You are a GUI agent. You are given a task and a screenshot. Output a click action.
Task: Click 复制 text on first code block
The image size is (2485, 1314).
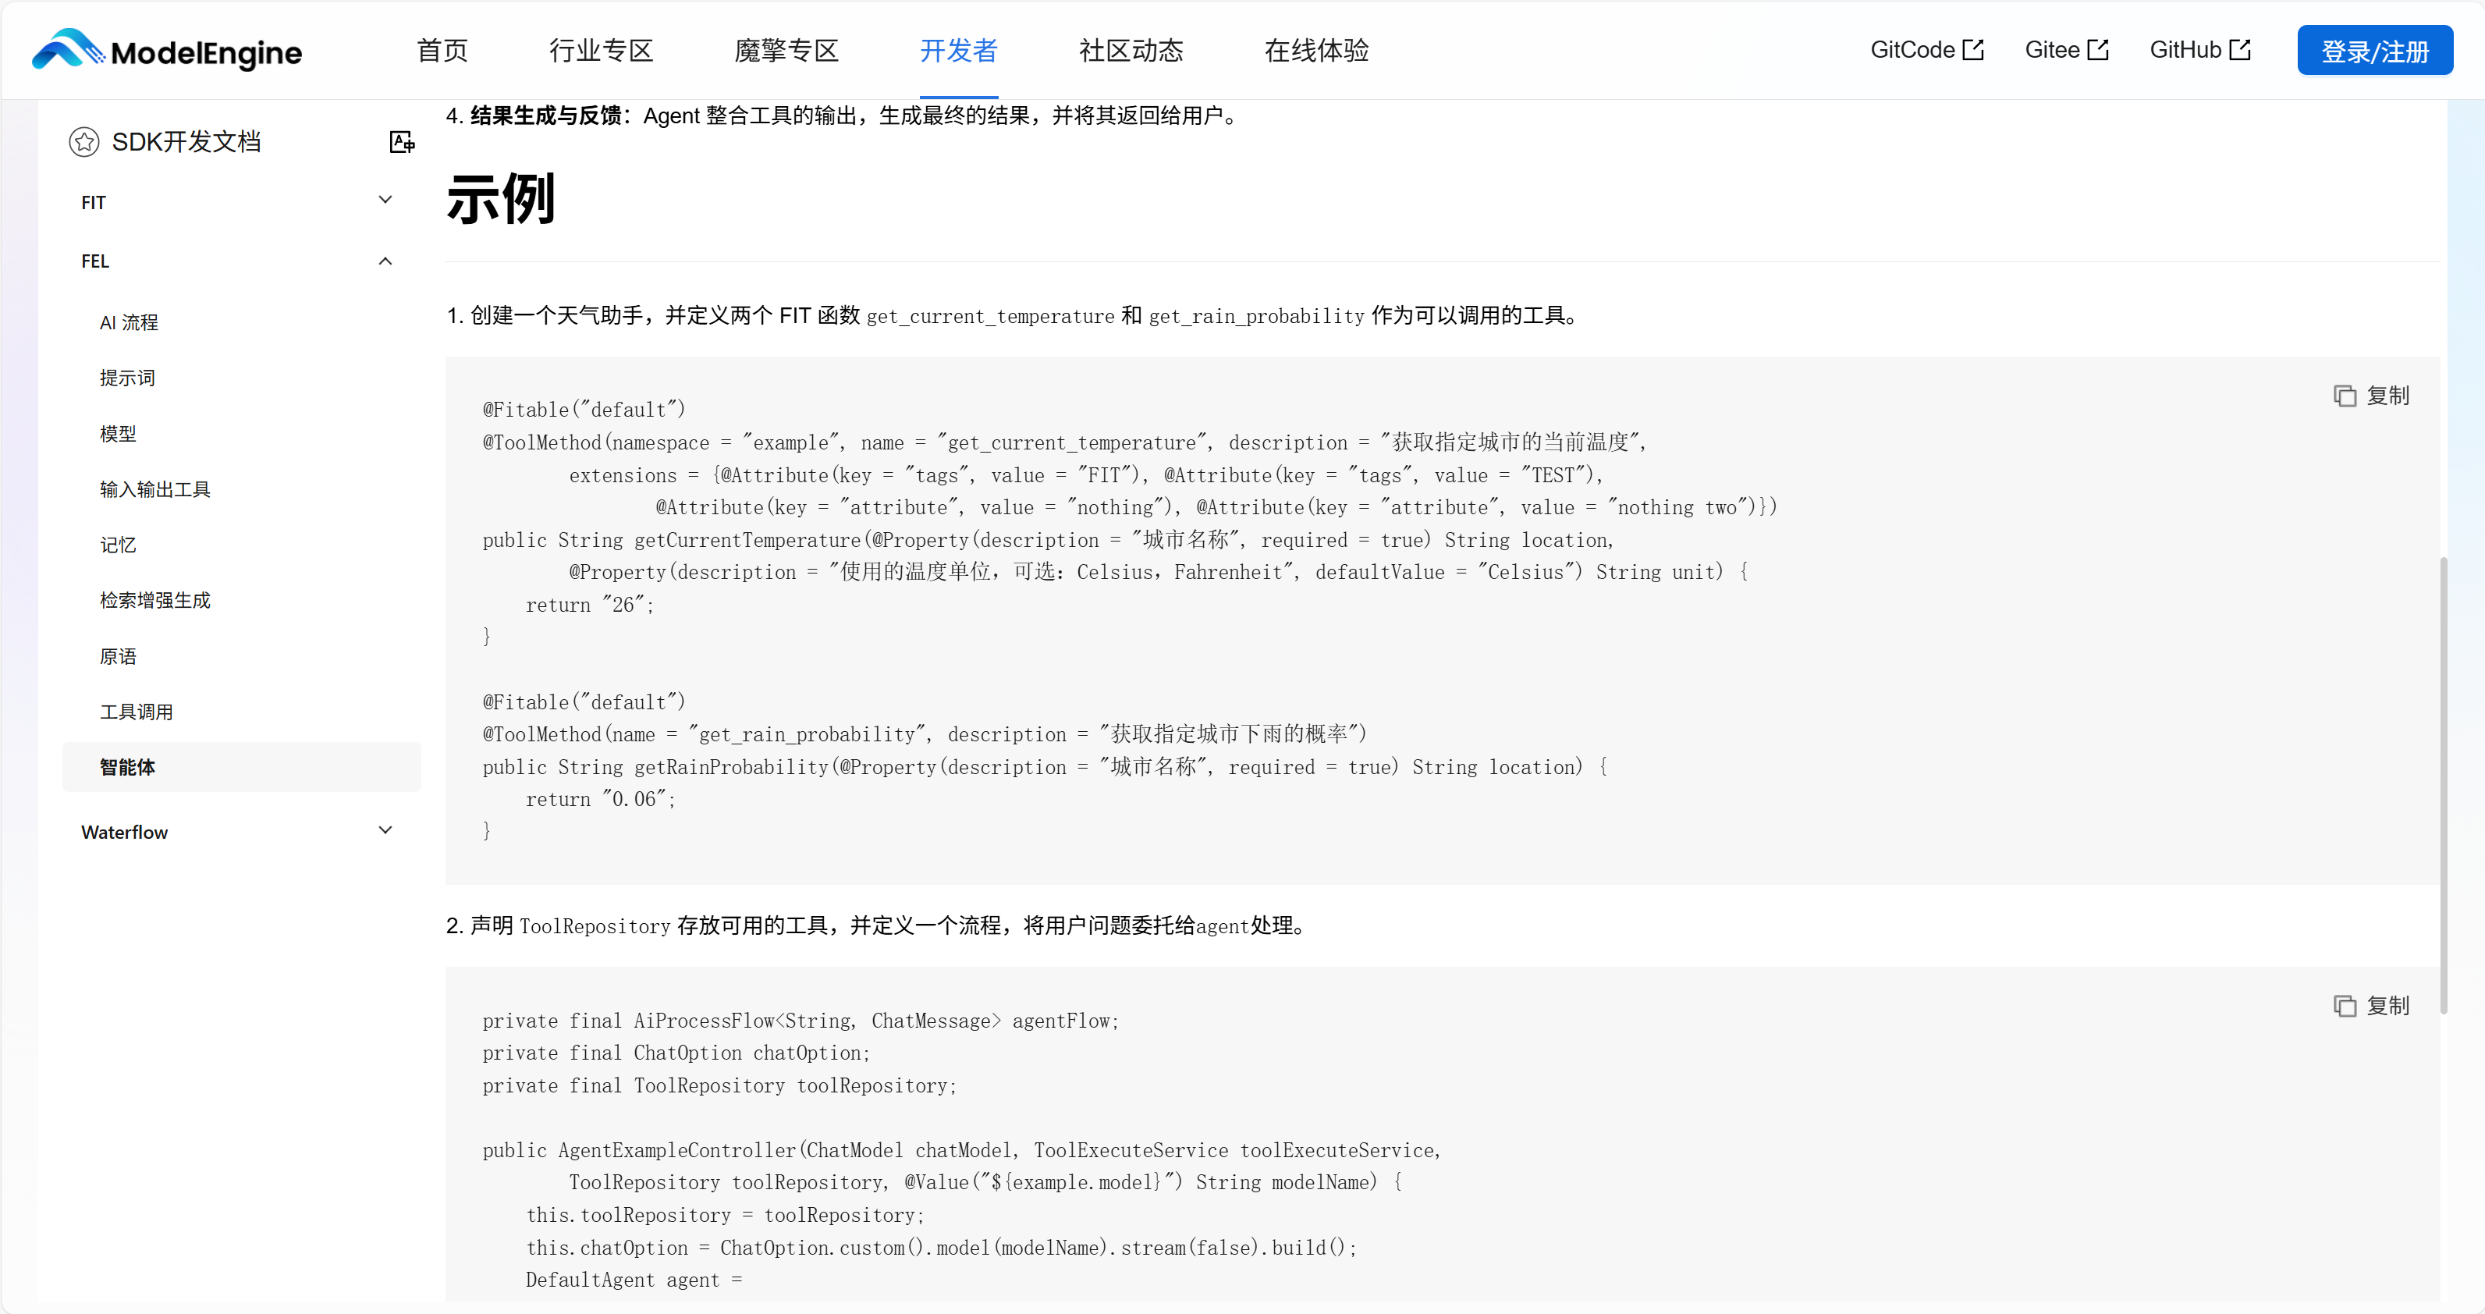pyautogui.click(x=2387, y=396)
